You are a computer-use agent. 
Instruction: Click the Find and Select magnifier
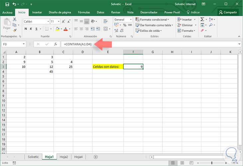[211, 25]
